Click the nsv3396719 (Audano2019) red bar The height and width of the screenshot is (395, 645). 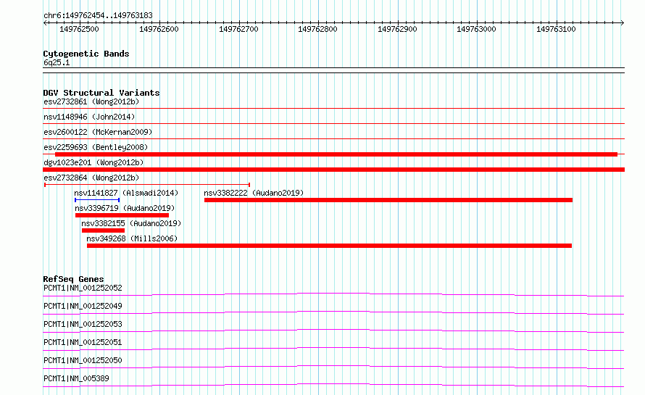(x=122, y=215)
